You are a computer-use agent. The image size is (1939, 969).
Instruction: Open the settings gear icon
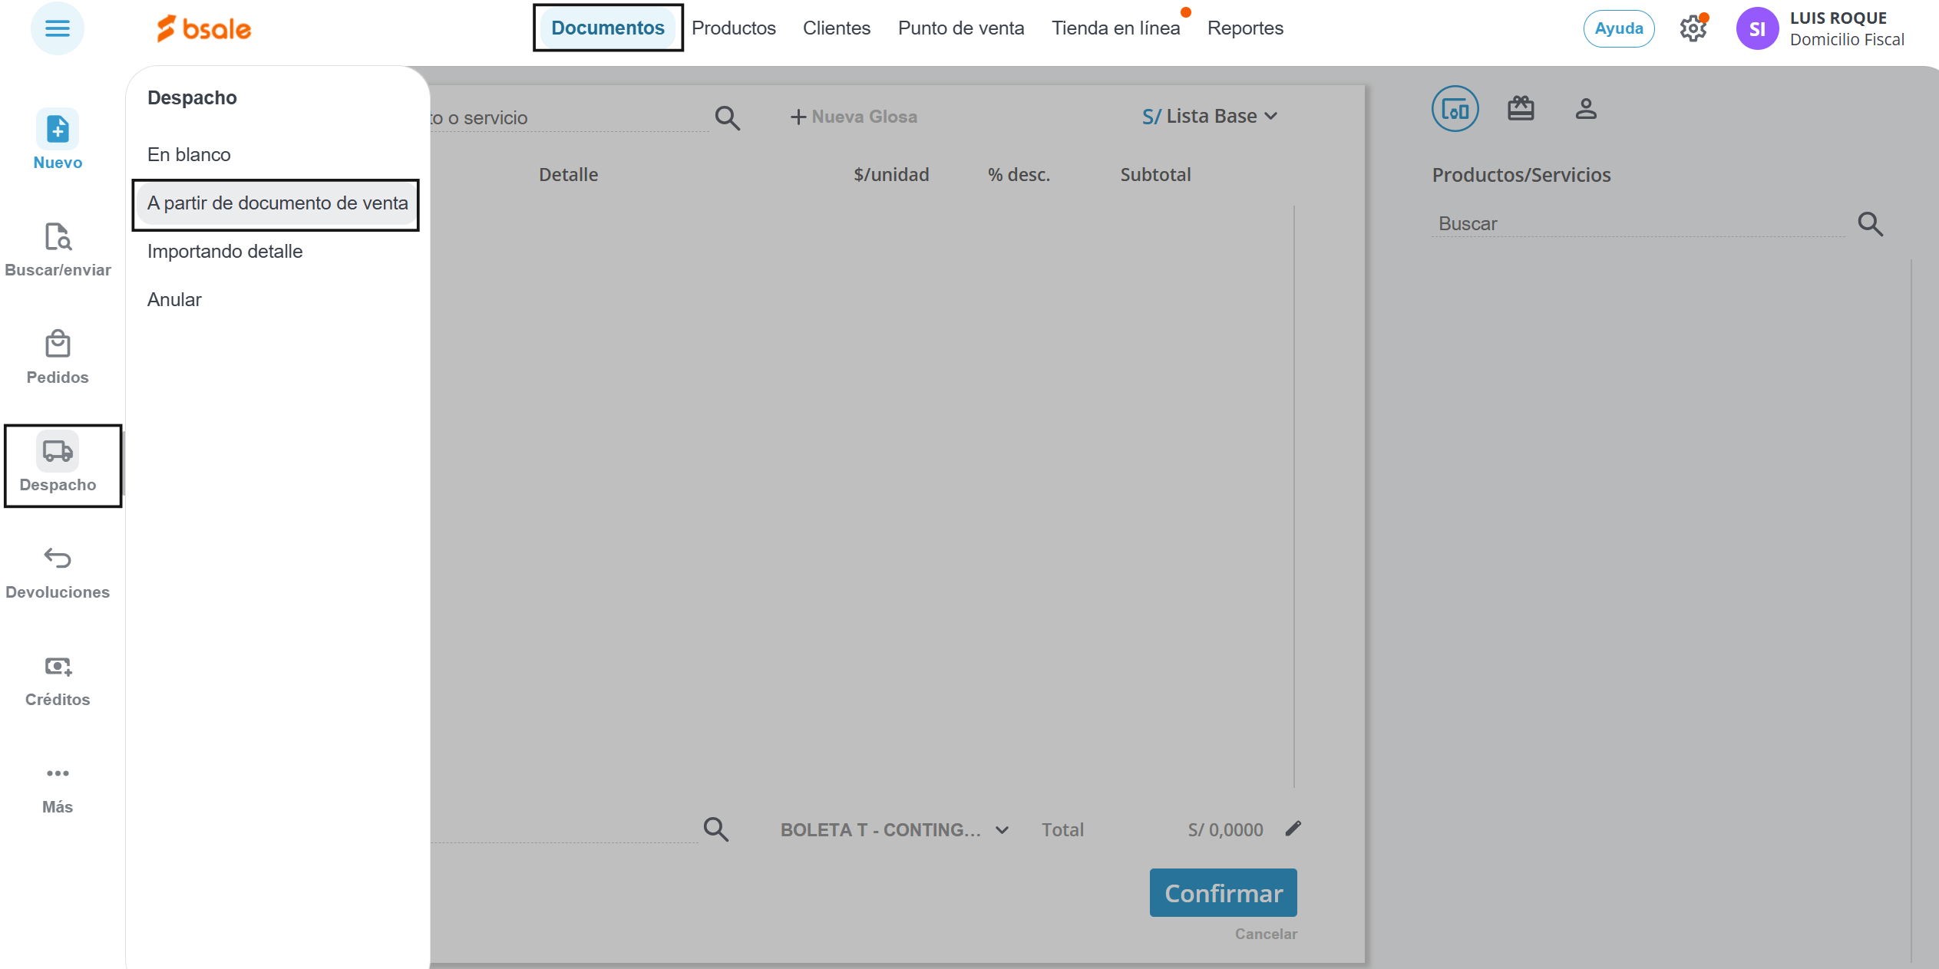[1693, 29]
